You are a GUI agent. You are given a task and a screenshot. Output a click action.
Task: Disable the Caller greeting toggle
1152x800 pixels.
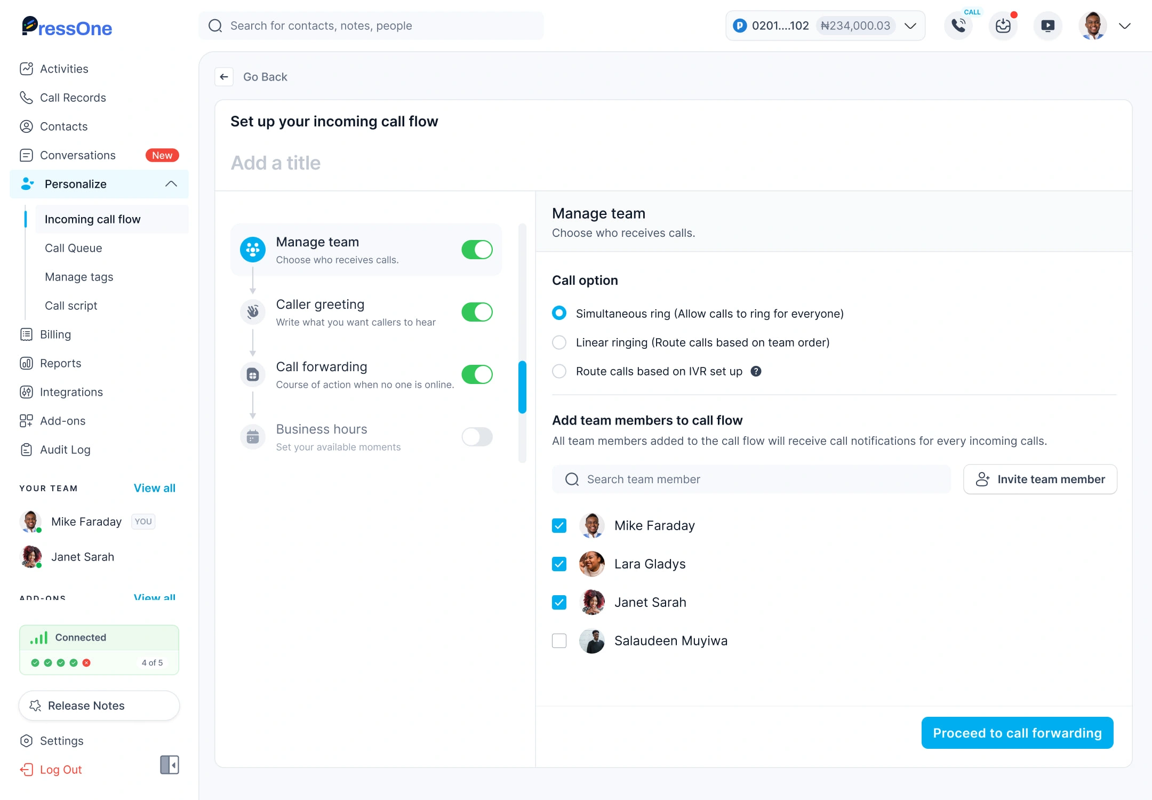pyautogui.click(x=476, y=312)
